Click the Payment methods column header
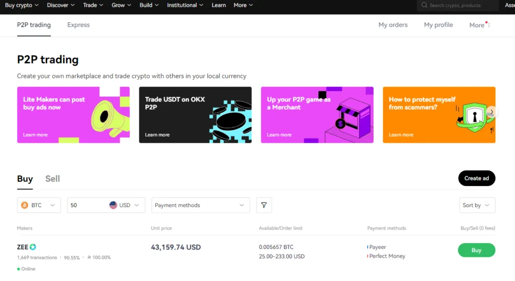This screenshot has width=515, height=281. click(x=387, y=228)
